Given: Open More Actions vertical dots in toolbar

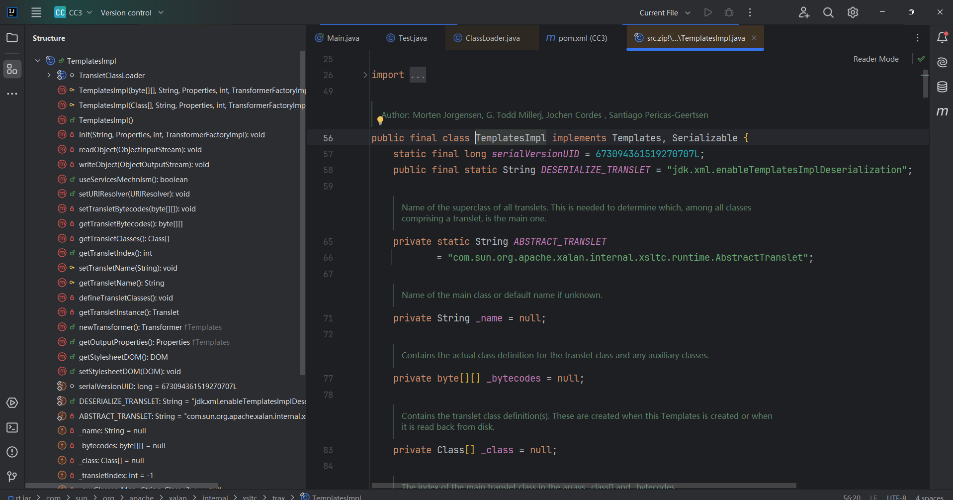Looking at the screenshot, I should 750,12.
